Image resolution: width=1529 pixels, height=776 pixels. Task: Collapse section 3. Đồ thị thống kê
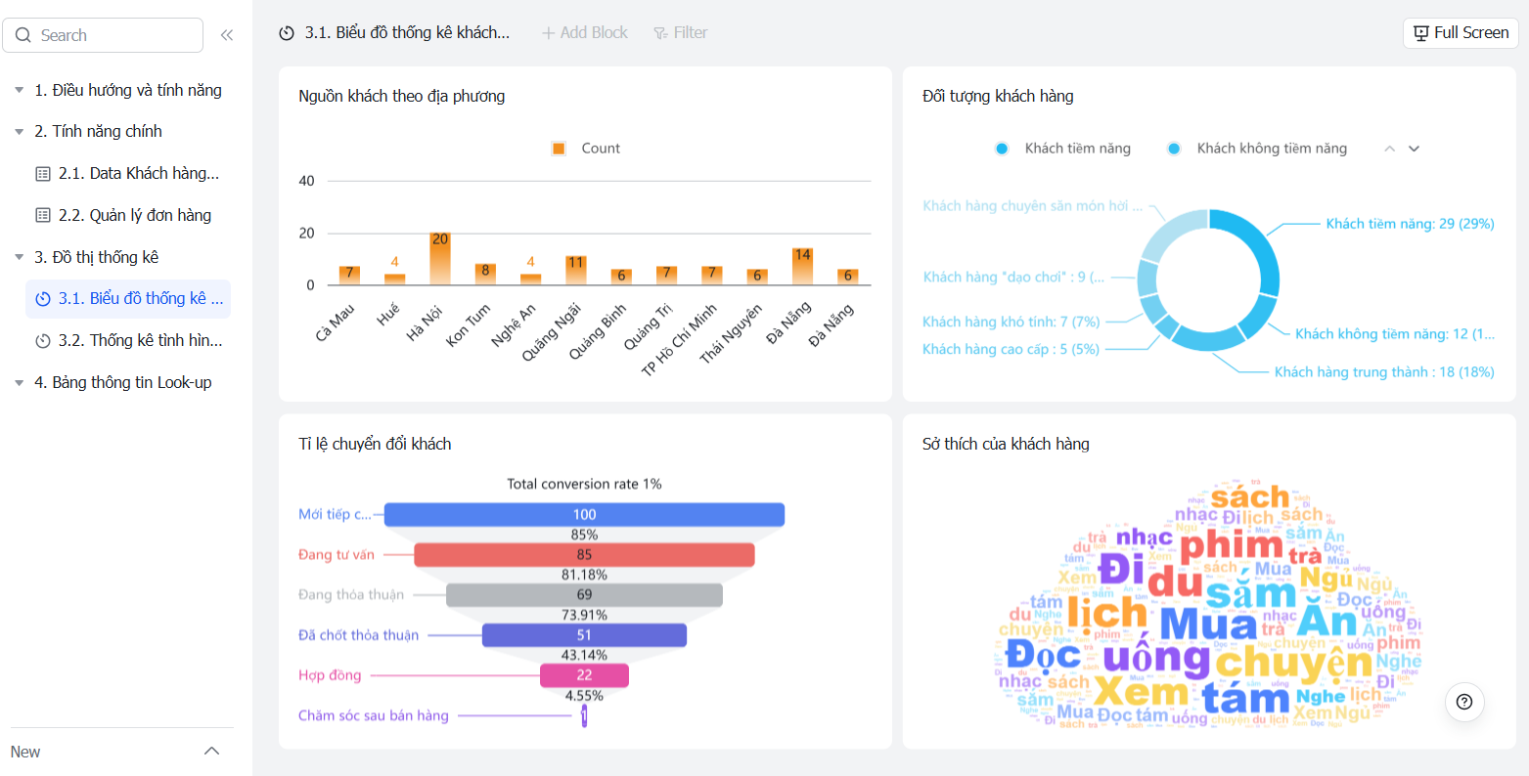(x=19, y=258)
